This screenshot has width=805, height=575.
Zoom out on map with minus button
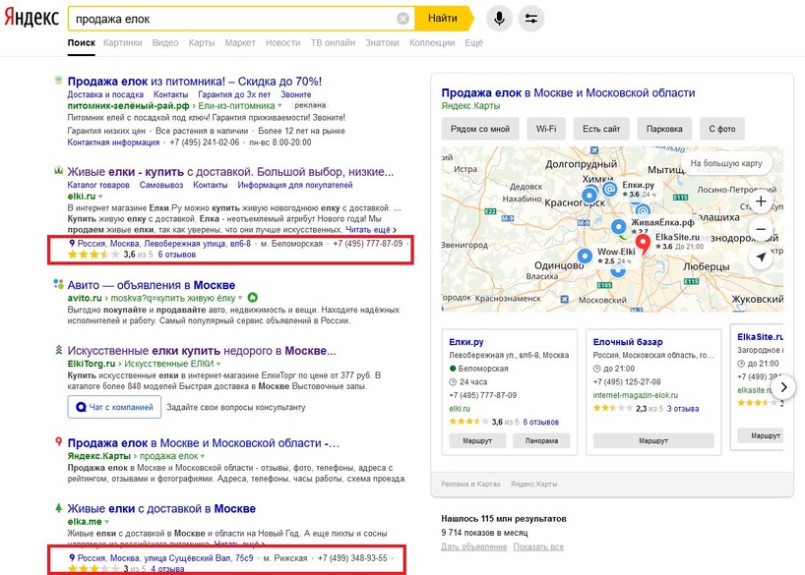click(761, 229)
